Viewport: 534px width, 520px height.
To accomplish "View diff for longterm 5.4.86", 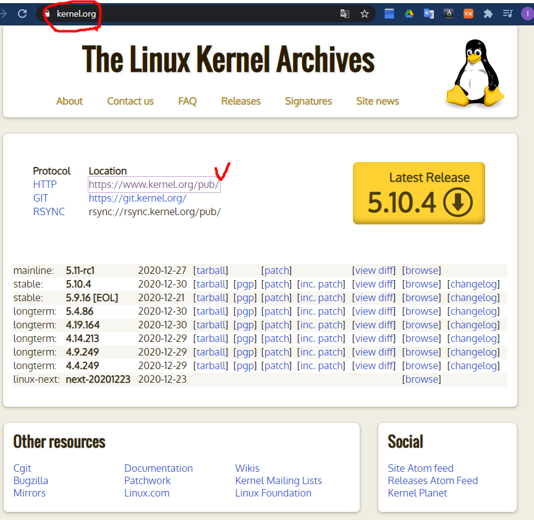I will (x=373, y=312).
